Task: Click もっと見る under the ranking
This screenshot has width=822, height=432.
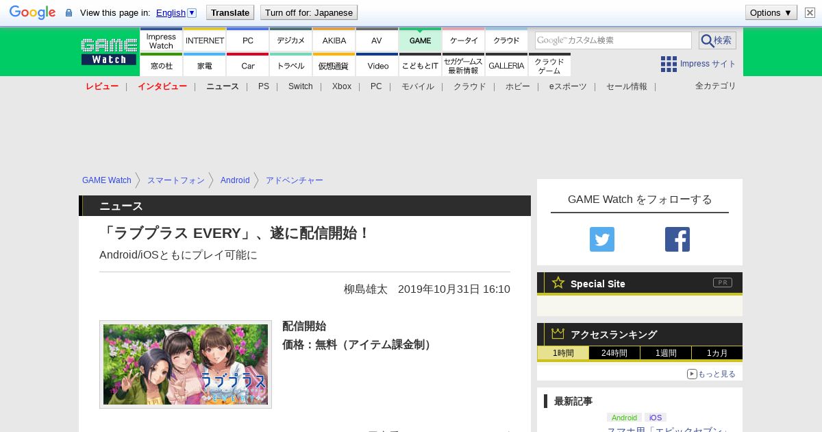Action: [711, 374]
